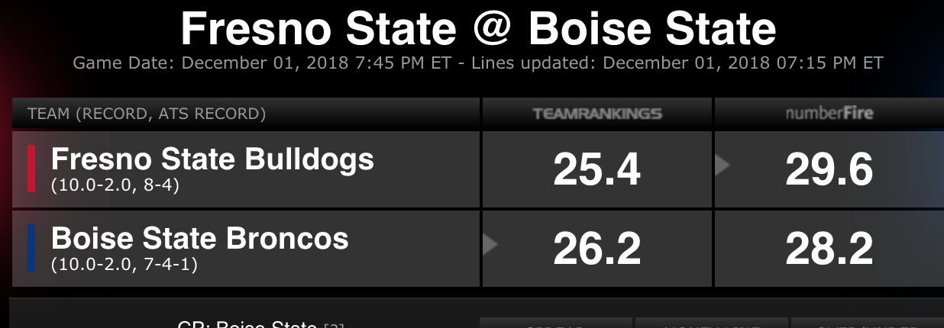Viewport: 944px width, 328px height.
Task: Click the blue Boise State color bar
Action: (x=31, y=248)
